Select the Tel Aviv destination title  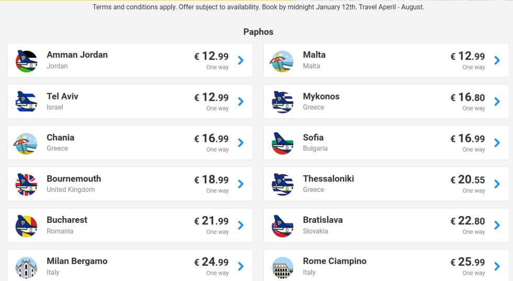click(62, 96)
